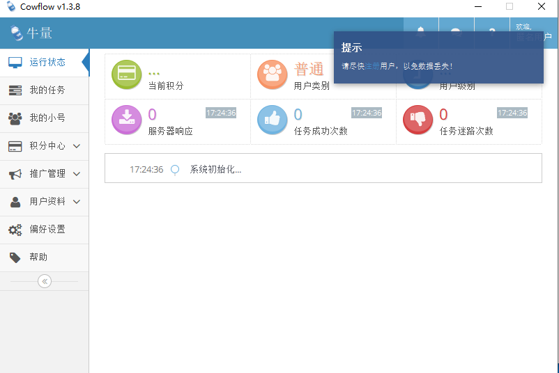The image size is (559, 373).
Task: Click the blue thumbs-up 任务成功次数 icon
Action: point(272,120)
